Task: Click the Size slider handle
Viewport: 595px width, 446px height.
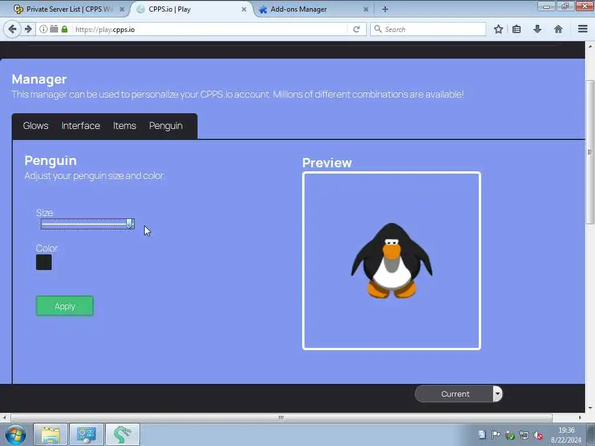Action: 130,224
